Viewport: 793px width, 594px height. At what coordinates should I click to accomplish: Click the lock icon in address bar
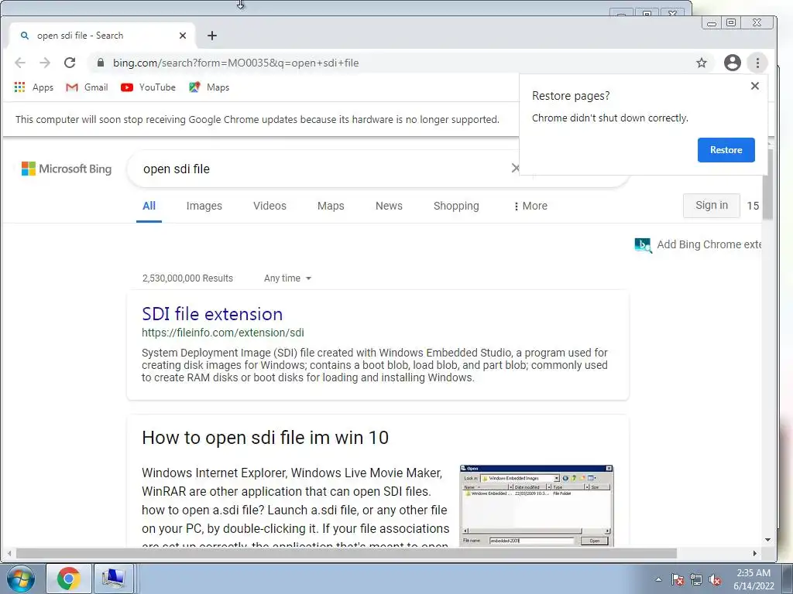pyautogui.click(x=101, y=63)
